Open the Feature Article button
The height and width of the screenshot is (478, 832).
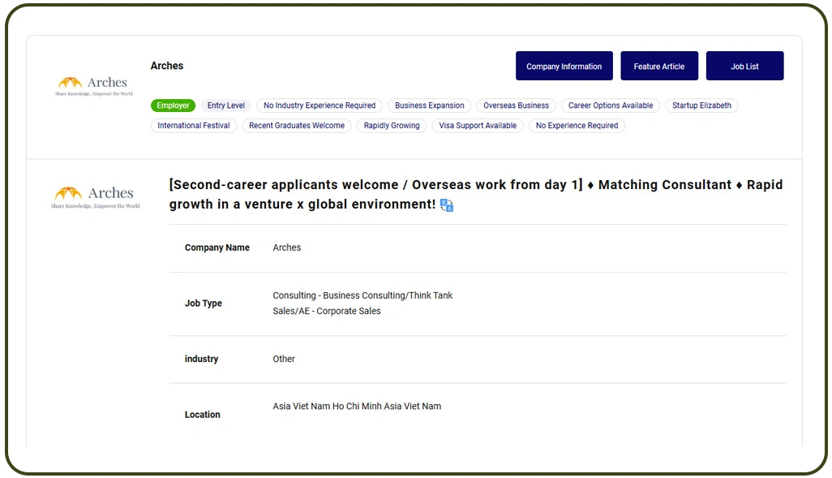658,67
